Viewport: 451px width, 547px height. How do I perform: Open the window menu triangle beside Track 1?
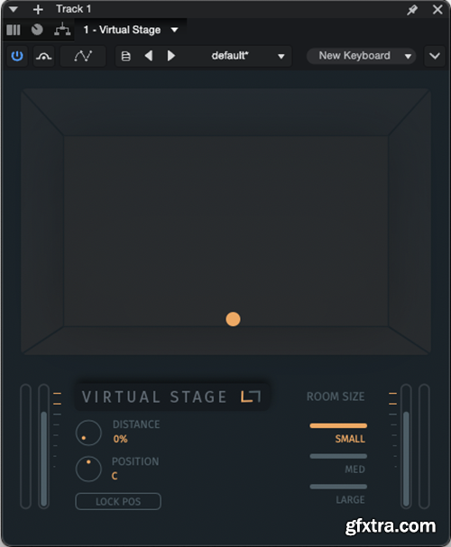[x=14, y=9]
